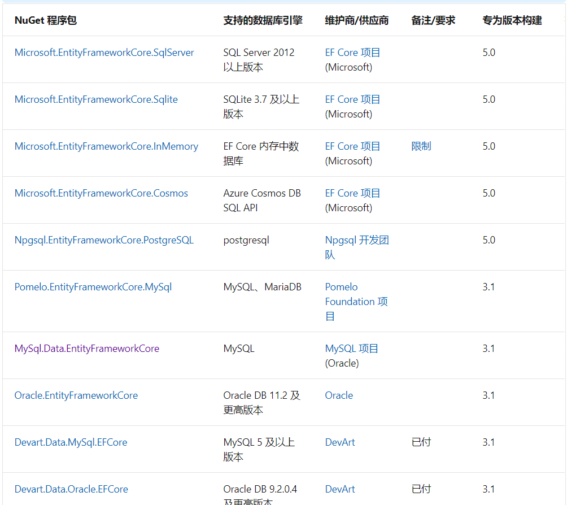The height and width of the screenshot is (505, 567).
Task: Click MySQL、MariaDB engine cell
Action: point(263,287)
